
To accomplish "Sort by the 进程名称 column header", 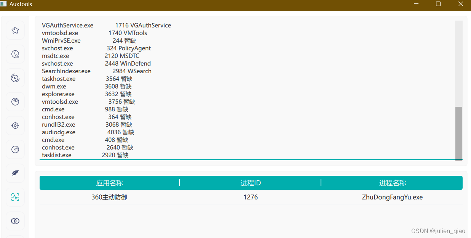I will tap(392, 183).
